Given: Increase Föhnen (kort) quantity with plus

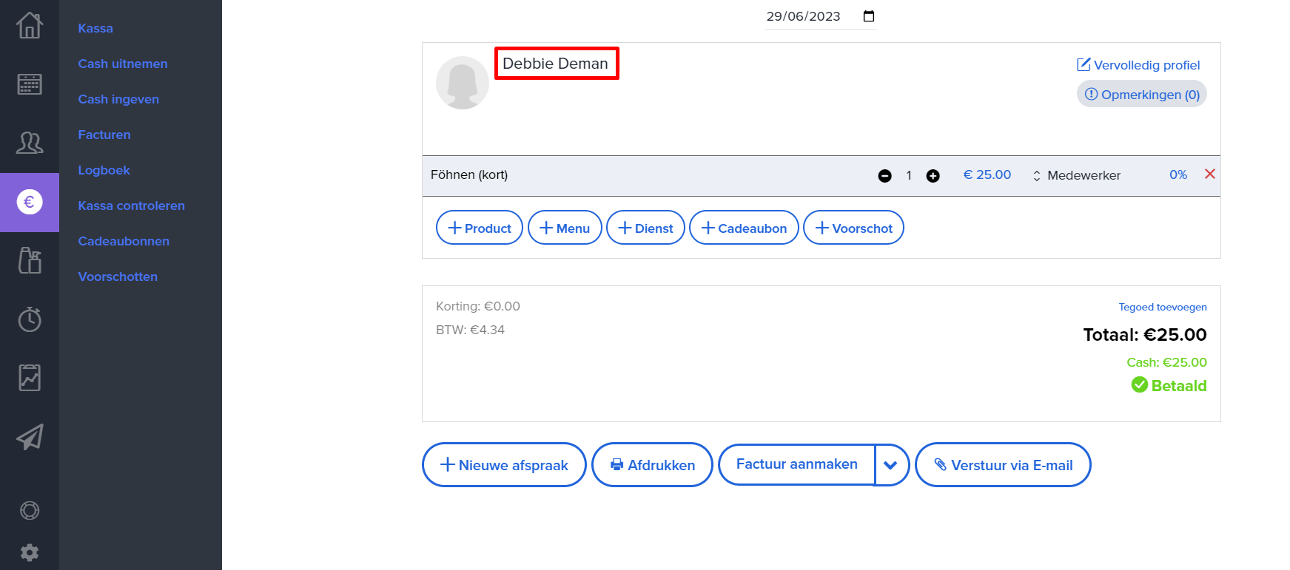Looking at the screenshot, I should (933, 176).
